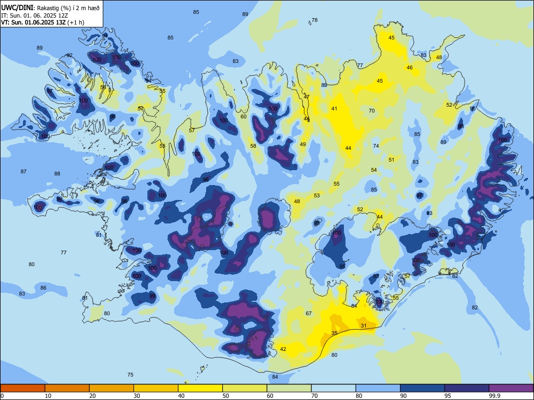
Task: Click the humidity value '35' on the map
Action: pos(334,333)
